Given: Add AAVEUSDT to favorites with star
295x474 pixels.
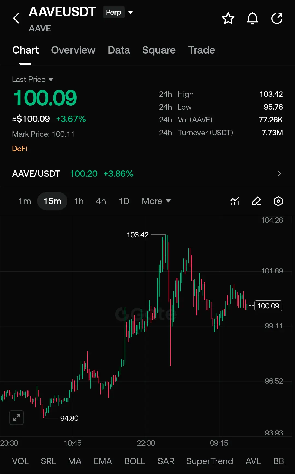Looking at the screenshot, I should pyautogui.click(x=228, y=19).
